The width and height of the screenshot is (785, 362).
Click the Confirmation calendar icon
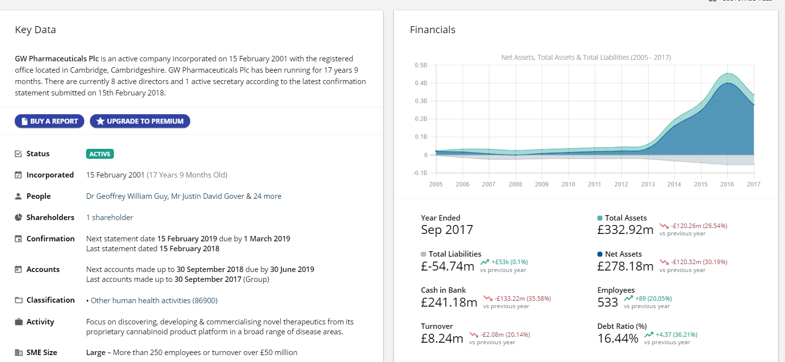(x=18, y=239)
